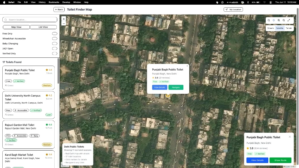Click the Accessible tag on Delhi University card
299x168 pixels.
point(21,110)
